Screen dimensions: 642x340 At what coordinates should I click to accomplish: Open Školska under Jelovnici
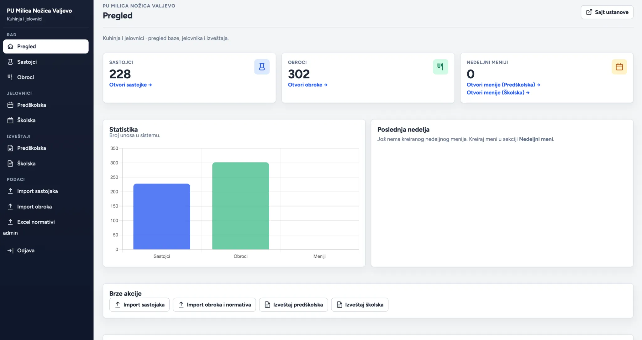click(46, 120)
